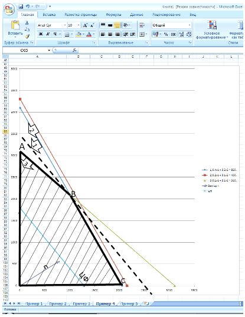Click the Merge and center icon

click(x=142, y=34)
